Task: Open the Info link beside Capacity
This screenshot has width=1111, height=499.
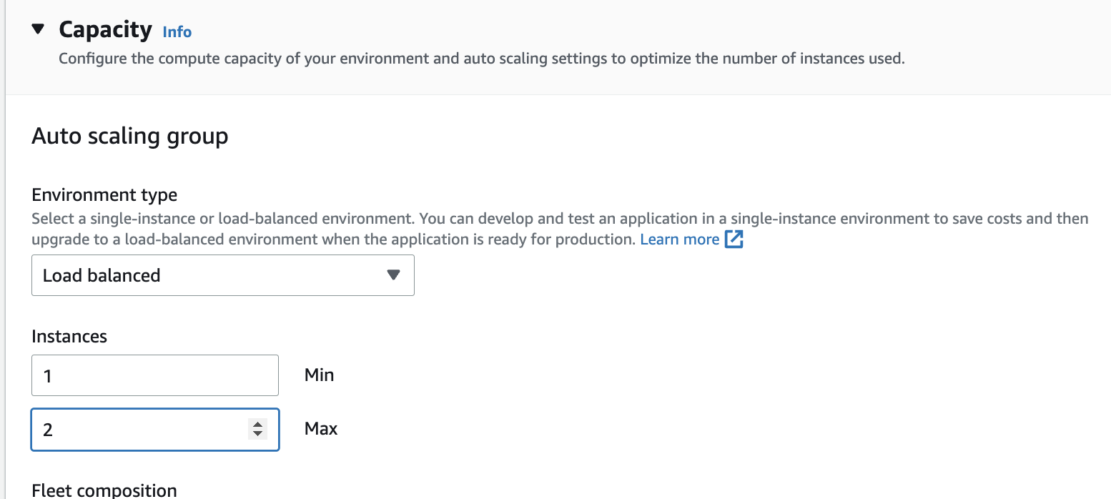Action: click(177, 32)
